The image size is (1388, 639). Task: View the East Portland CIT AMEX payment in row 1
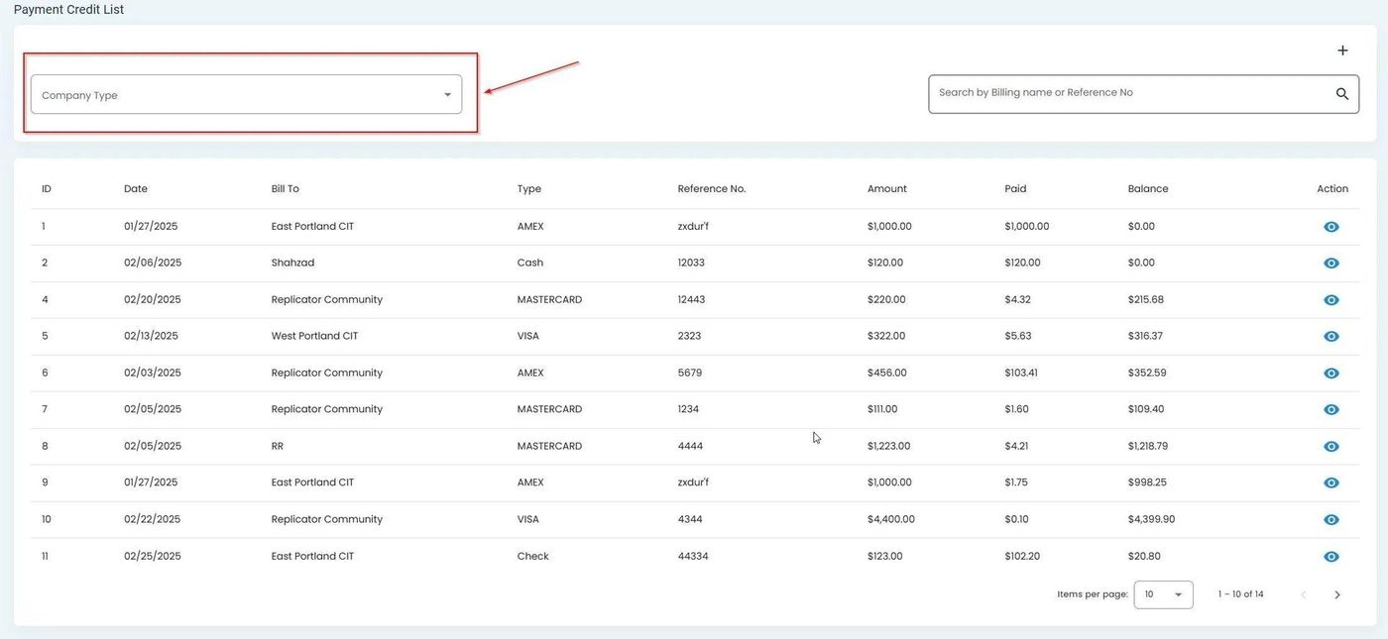pyautogui.click(x=1330, y=226)
